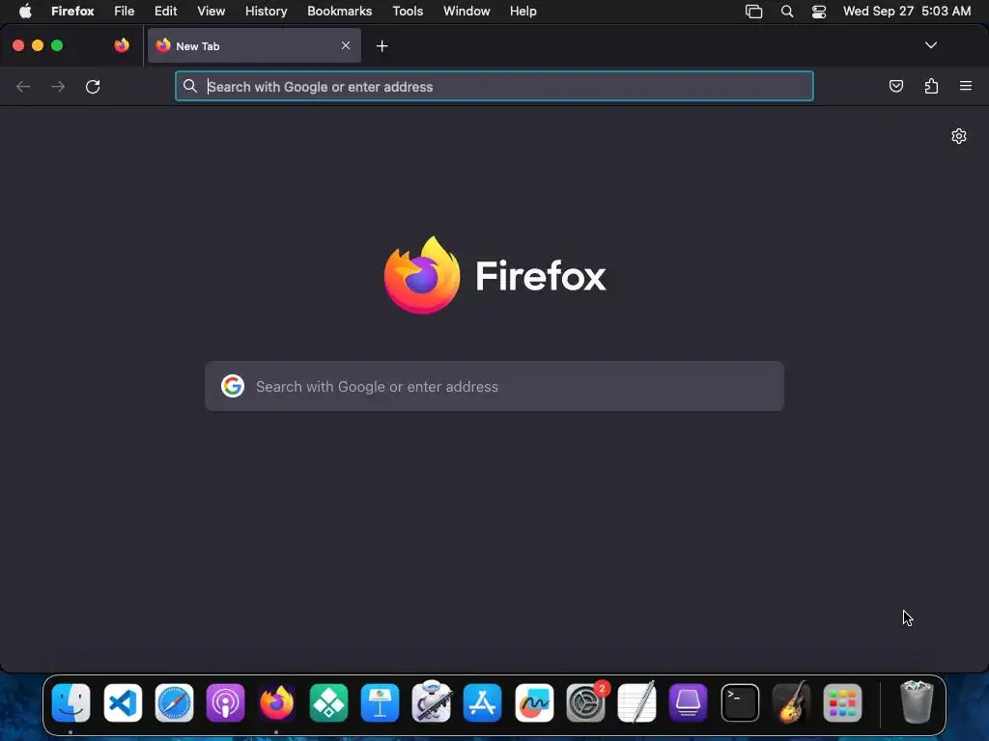Open the Firefox hamburger application menu
The height and width of the screenshot is (741, 989).
(x=966, y=86)
